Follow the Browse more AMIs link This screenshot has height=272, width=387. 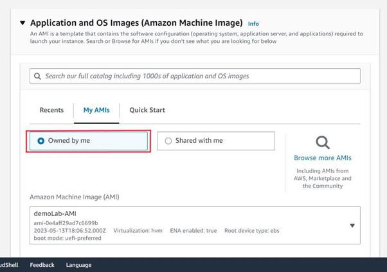pyautogui.click(x=323, y=158)
